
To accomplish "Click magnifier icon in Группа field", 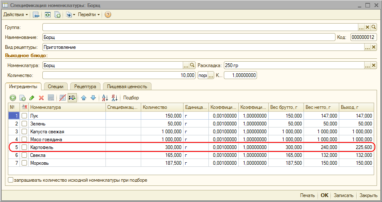I will point(373,27).
